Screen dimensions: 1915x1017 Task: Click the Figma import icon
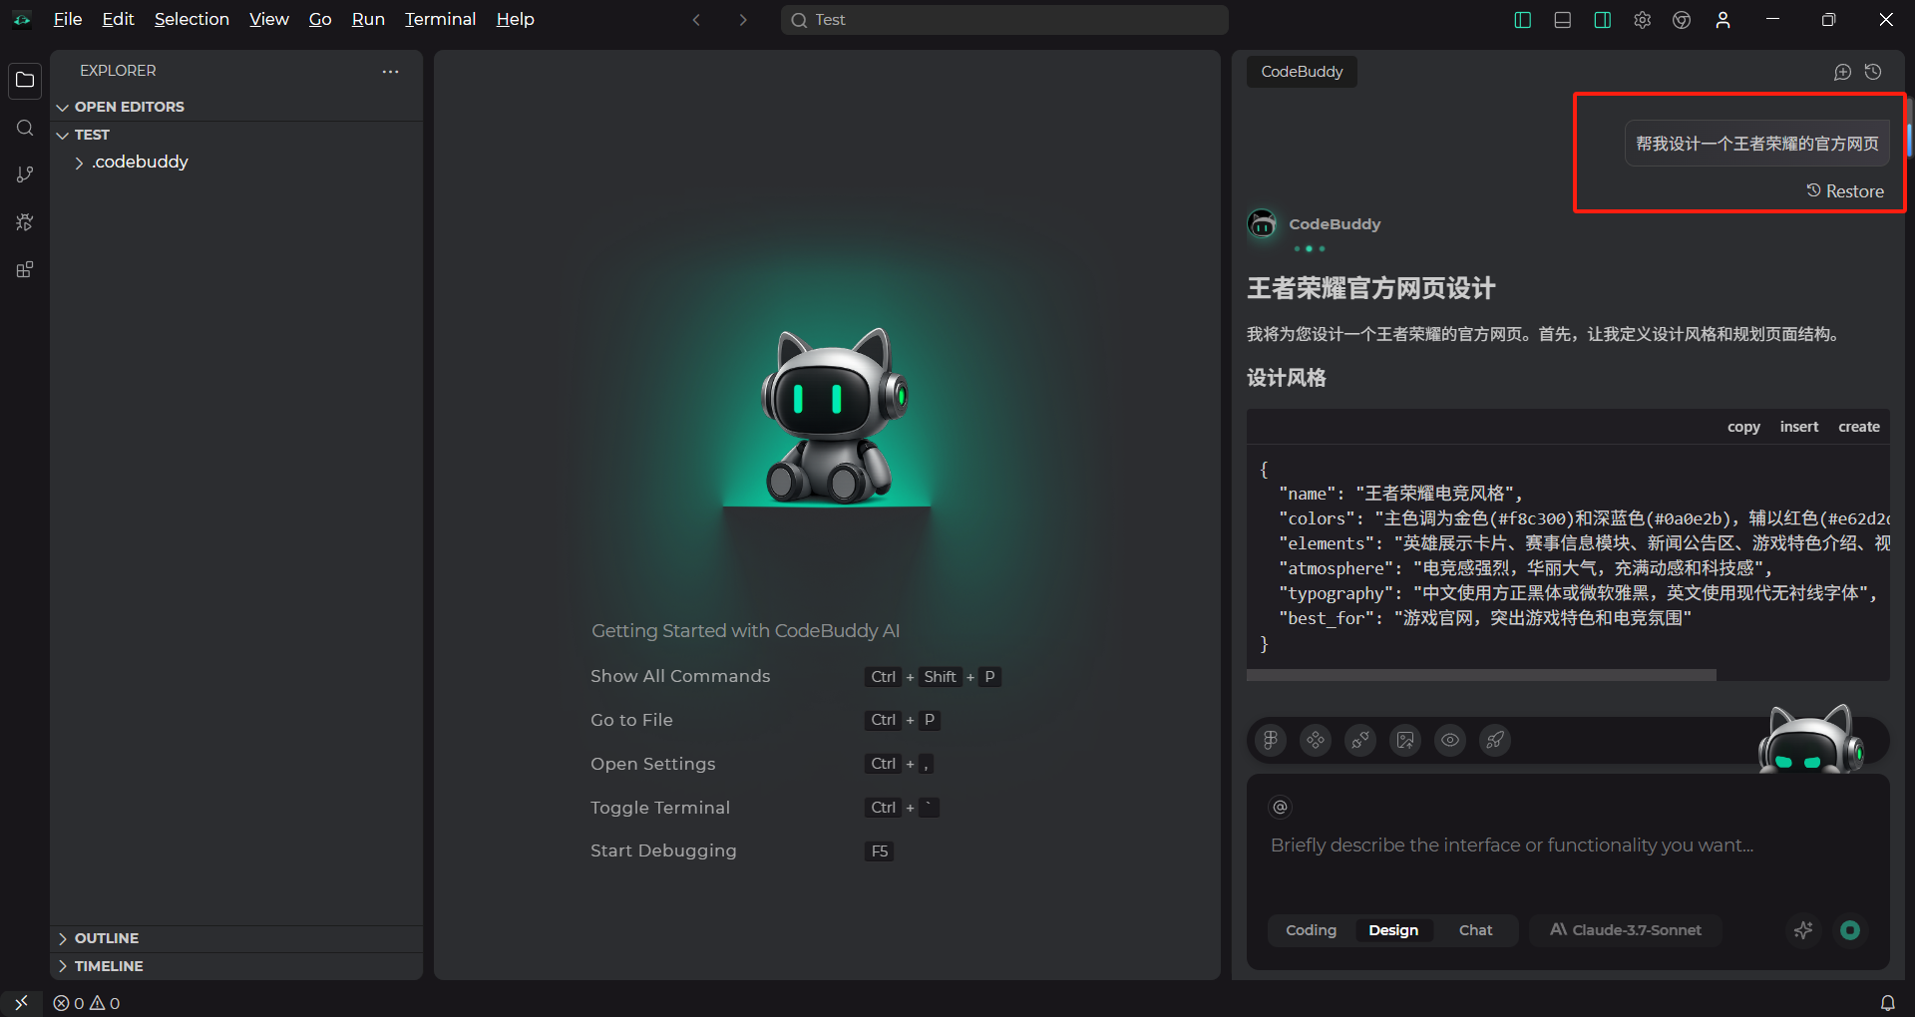1271,740
